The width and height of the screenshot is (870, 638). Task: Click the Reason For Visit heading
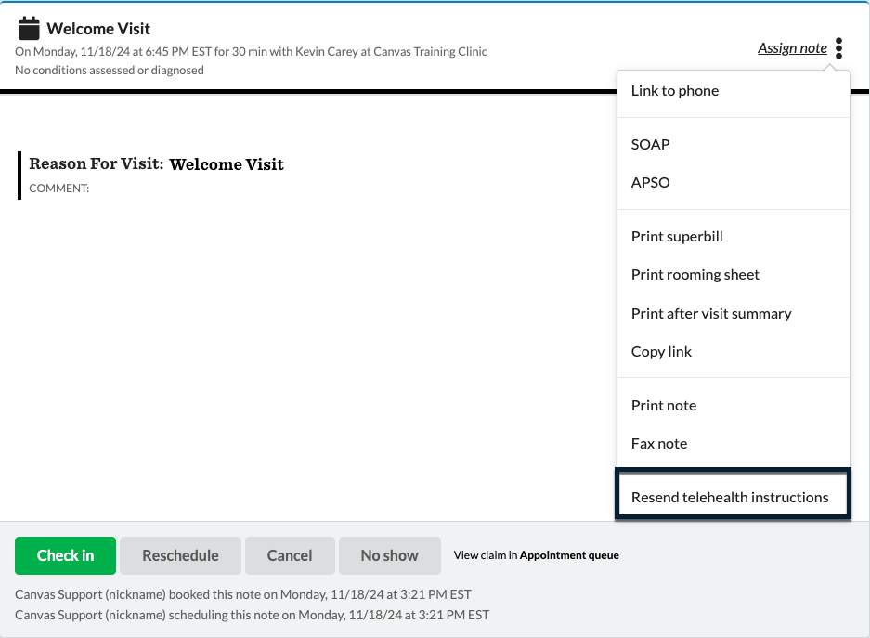click(x=97, y=164)
